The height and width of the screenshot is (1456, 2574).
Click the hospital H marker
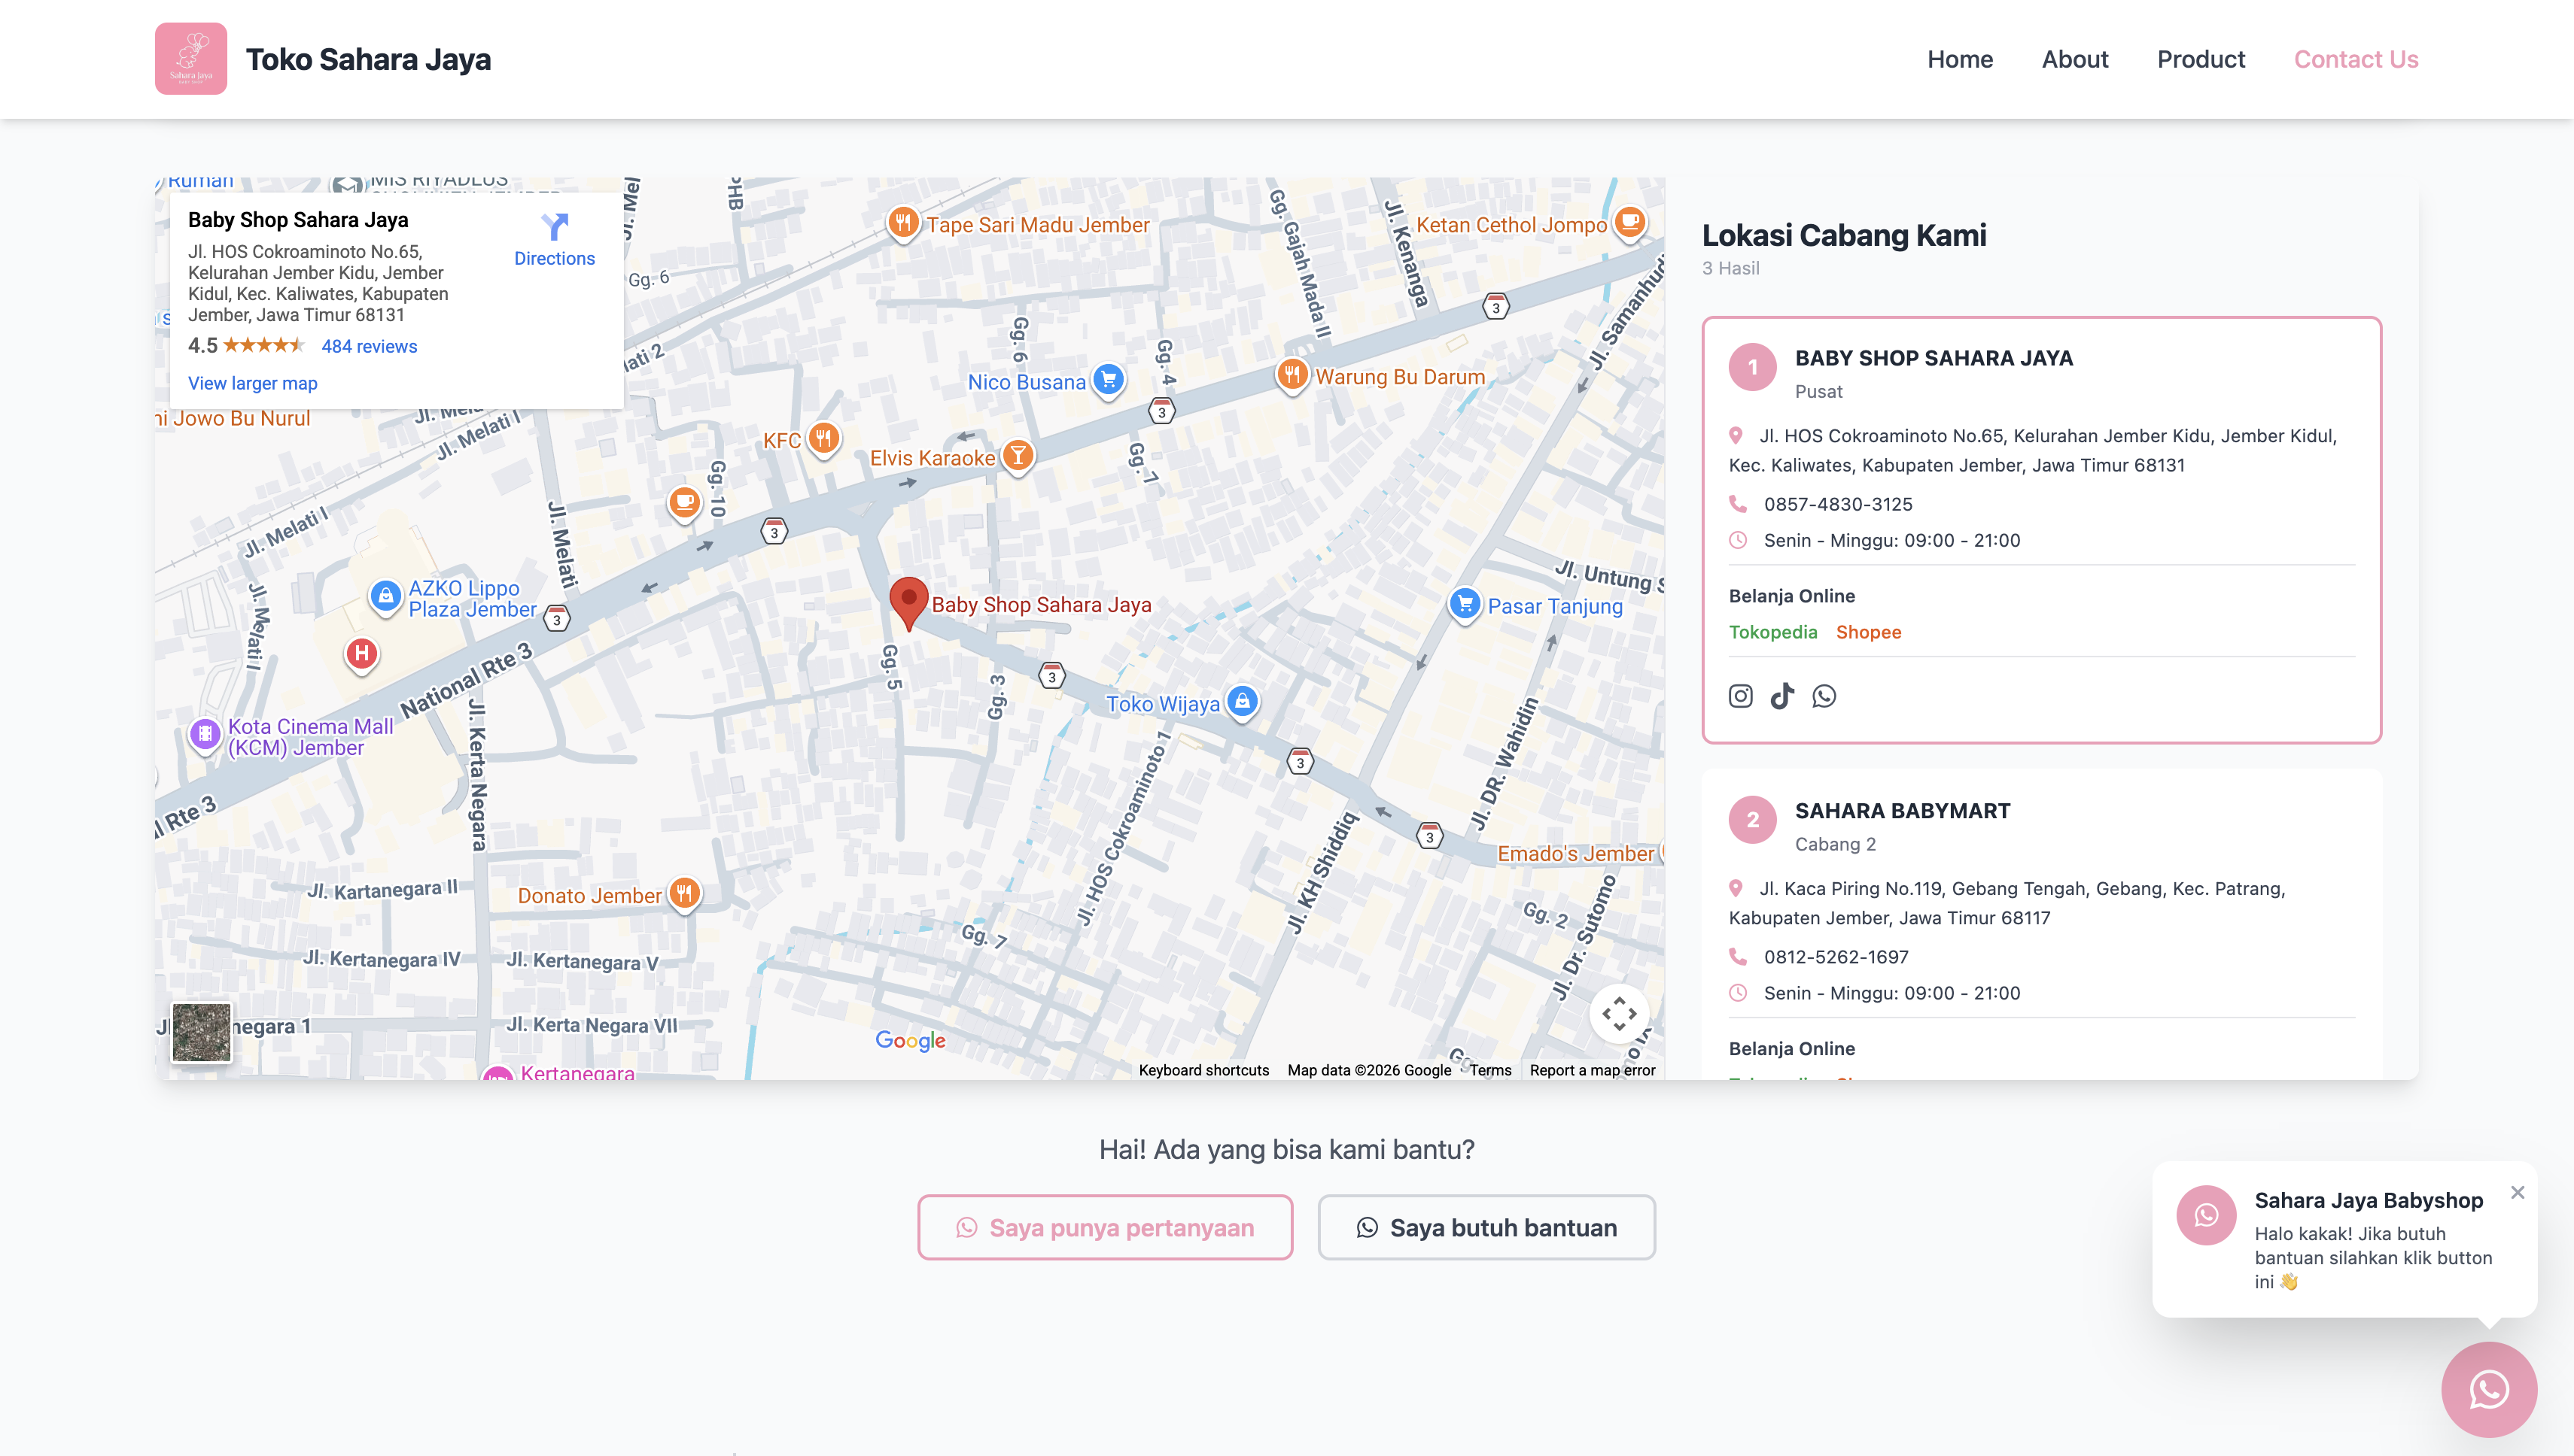pyautogui.click(x=361, y=654)
